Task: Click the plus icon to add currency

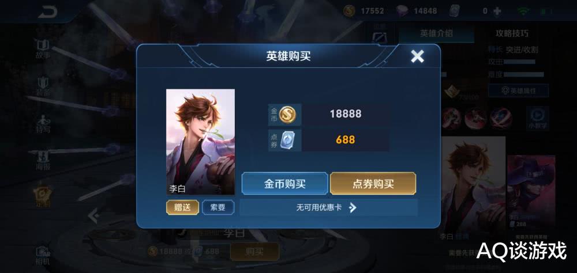Action: [x=497, y=11]
